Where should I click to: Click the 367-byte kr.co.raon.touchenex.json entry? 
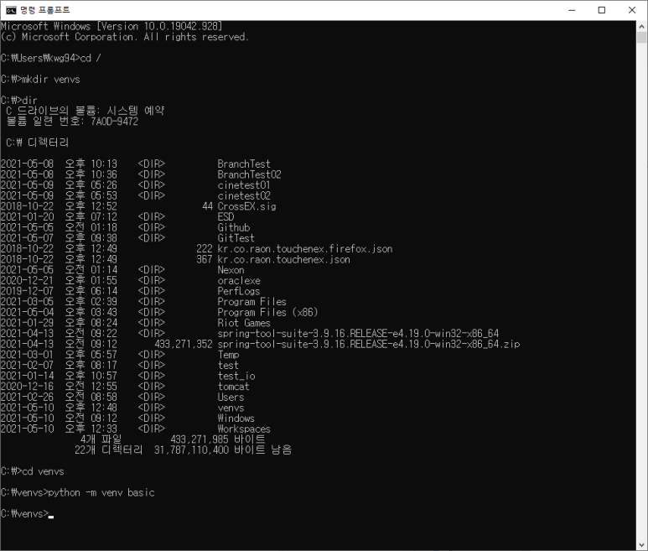tap(283, 260)
